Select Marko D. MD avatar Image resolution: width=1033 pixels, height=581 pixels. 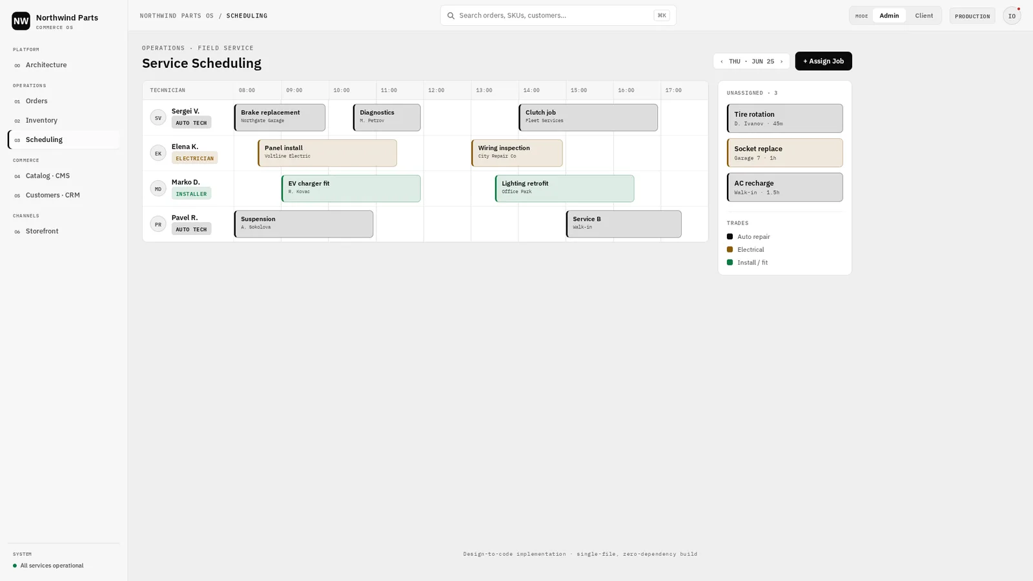(x=158, y=189)
